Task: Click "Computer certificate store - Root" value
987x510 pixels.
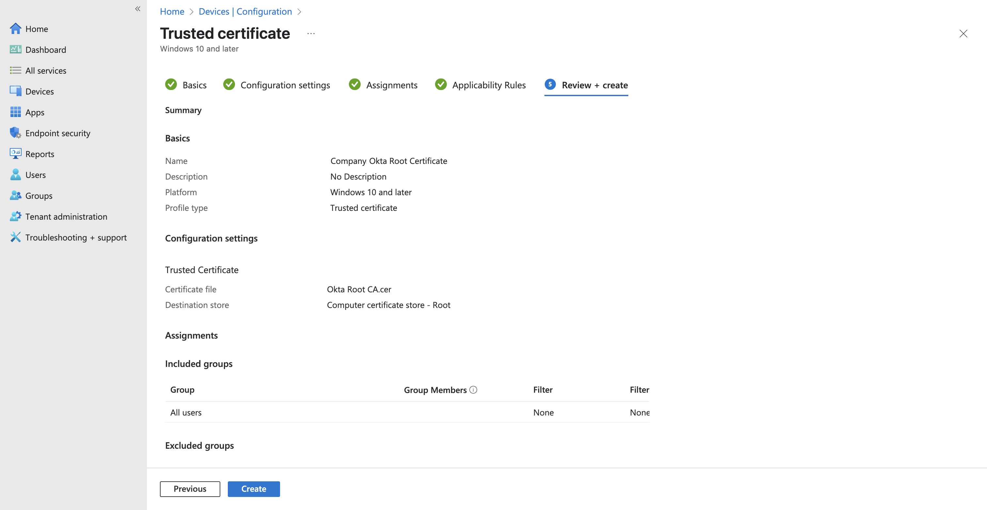Action: click(x=388, y=305)
